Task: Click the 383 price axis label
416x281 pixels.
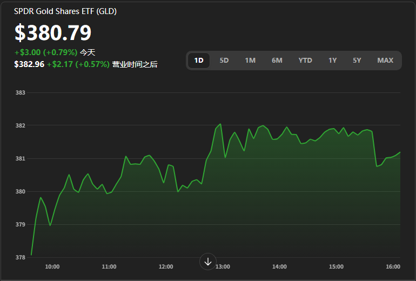Action: tap(21, 93)
